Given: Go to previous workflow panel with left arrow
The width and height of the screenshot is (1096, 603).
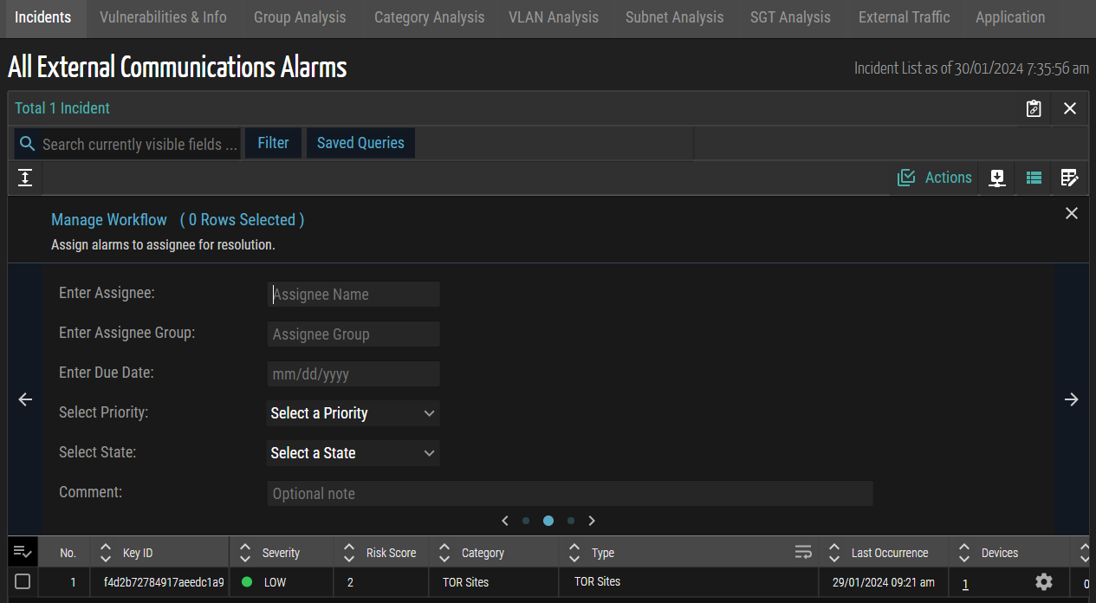Looking at the screenshot, I should click(x=25, y=399).
